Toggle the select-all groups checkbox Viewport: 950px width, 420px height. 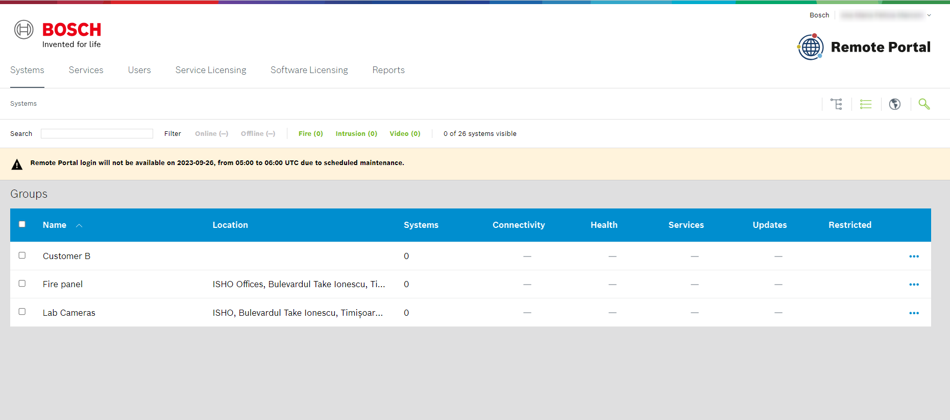(x=22, y=224)
